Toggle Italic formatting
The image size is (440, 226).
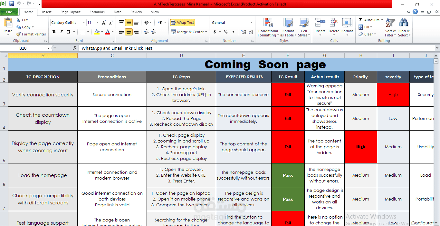[61, 32]
